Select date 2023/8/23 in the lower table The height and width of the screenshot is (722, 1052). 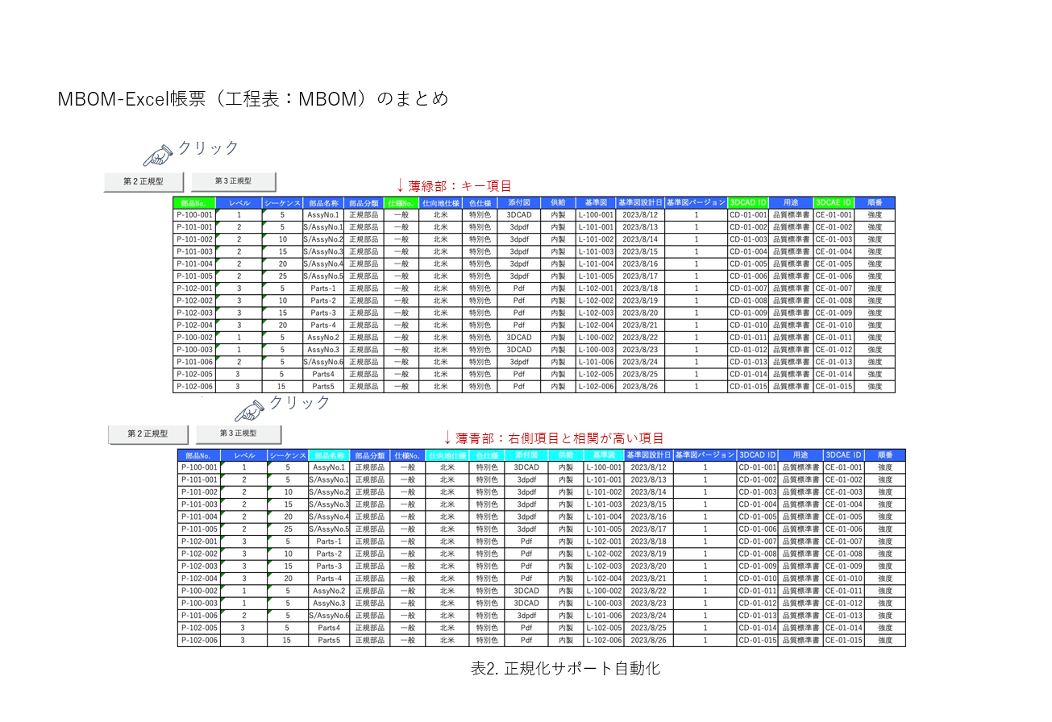click(648, 603)
